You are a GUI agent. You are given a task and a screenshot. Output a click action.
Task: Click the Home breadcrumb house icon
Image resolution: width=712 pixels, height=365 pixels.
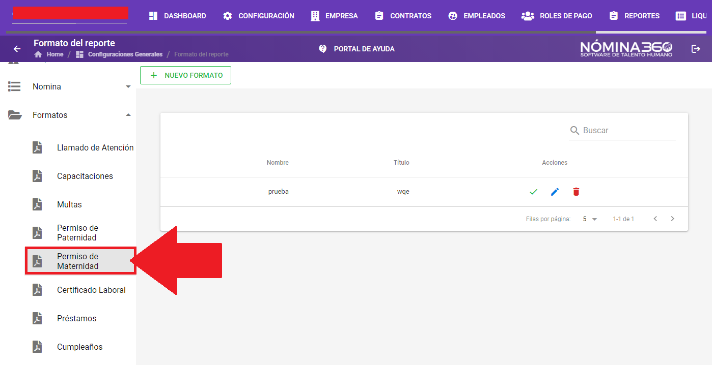click(x=38, y=54)
